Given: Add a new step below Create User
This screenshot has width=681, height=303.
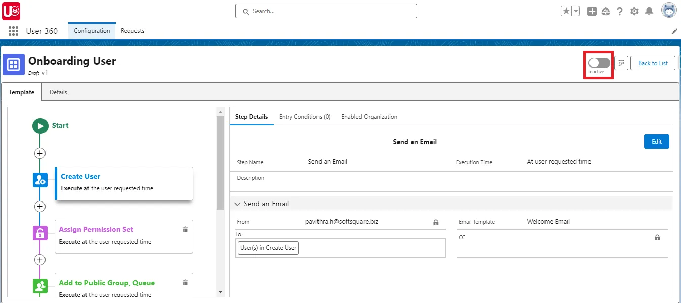Looking at the screenshot, I should pos(40,206).
